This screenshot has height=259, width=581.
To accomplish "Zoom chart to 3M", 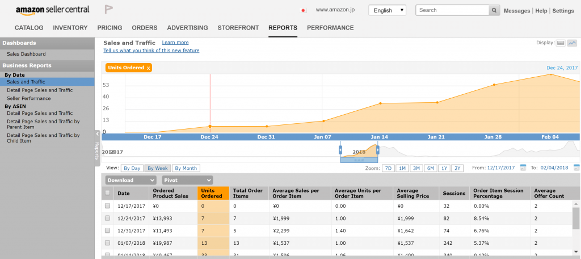I will pyautogui.click(x=416, y=169).
